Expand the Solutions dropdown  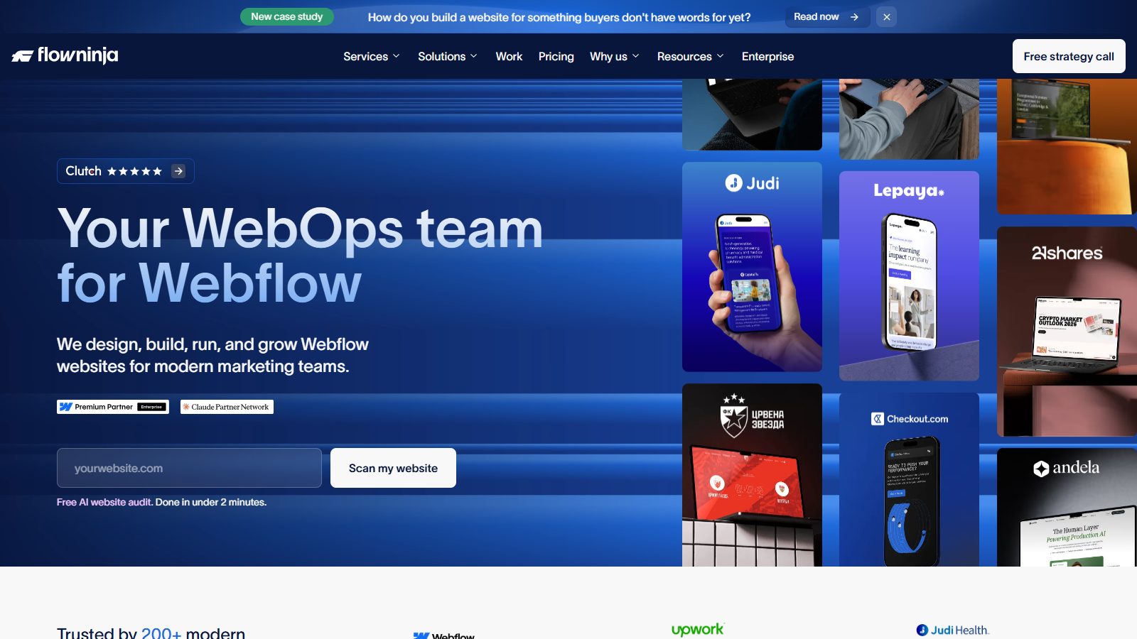point(448,56)
